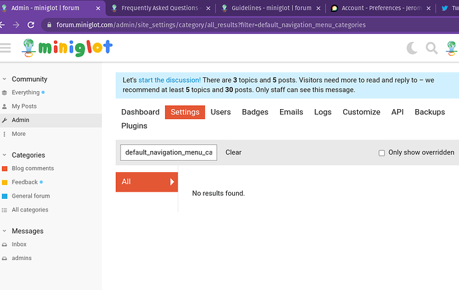Click Feedback yellow color square
459x290 pixels.
point(5,182)
